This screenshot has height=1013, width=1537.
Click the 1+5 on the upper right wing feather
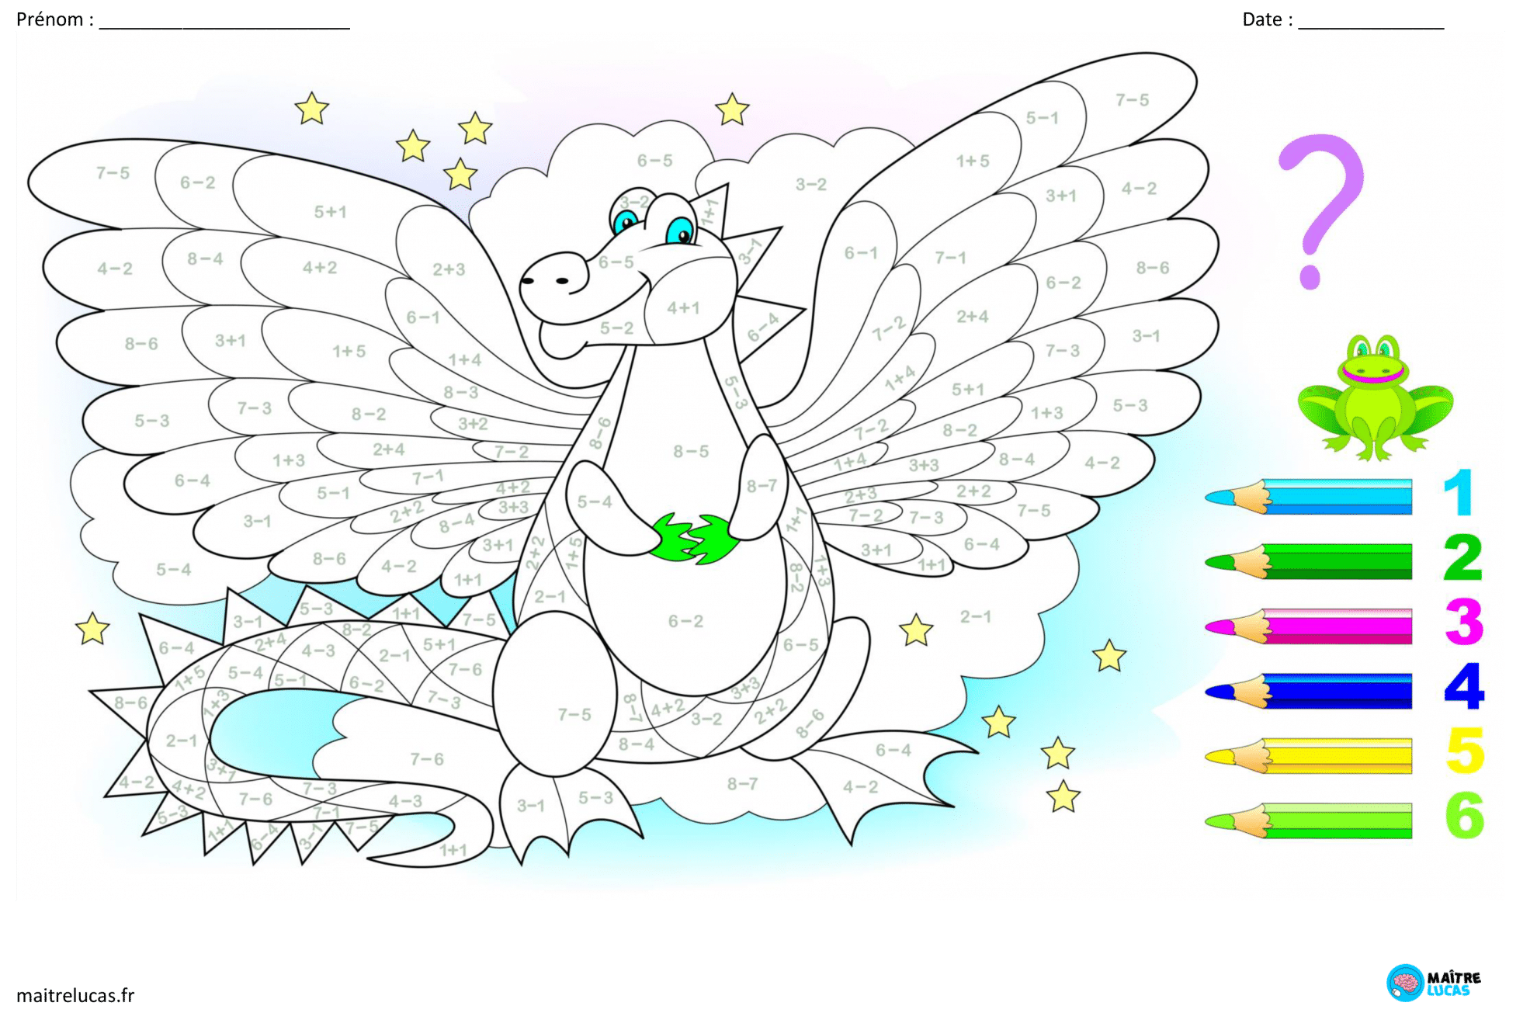[x=973, y=161]
